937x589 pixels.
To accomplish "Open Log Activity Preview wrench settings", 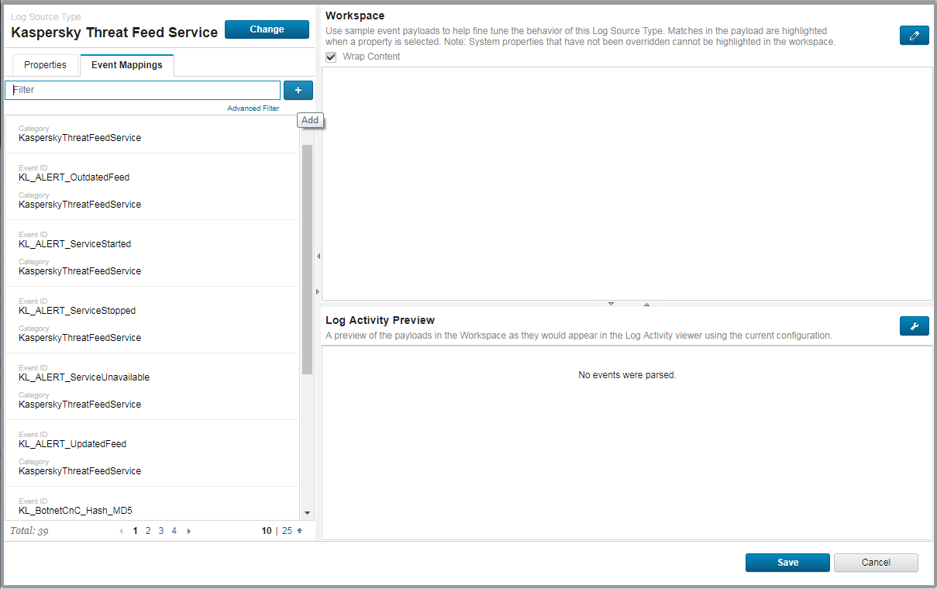I will [915, 325].
